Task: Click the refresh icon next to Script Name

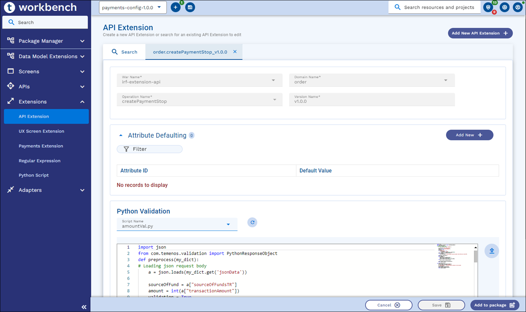Action: (252, 222)
